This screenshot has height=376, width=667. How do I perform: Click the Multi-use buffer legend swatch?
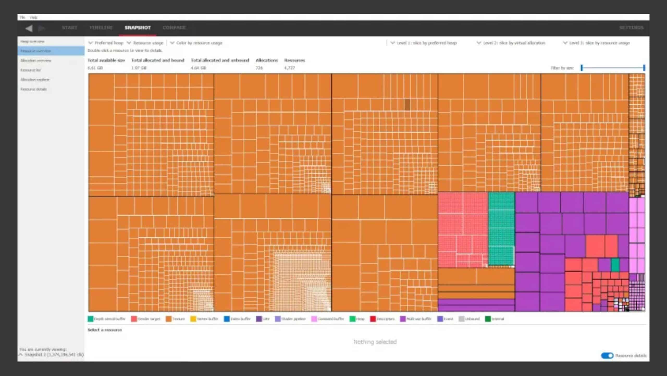click(403, 319)
